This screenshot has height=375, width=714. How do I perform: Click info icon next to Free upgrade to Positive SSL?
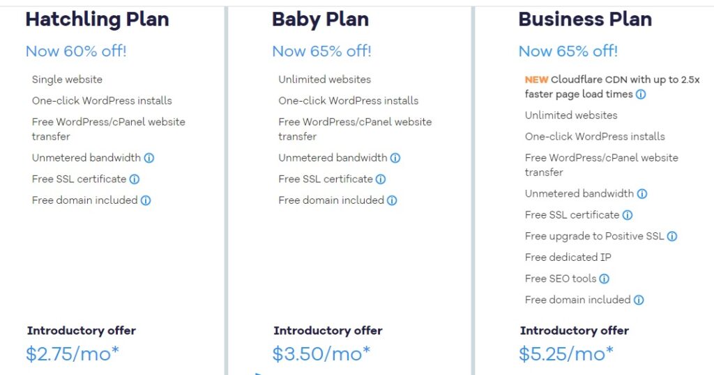[x=672, y=237]
